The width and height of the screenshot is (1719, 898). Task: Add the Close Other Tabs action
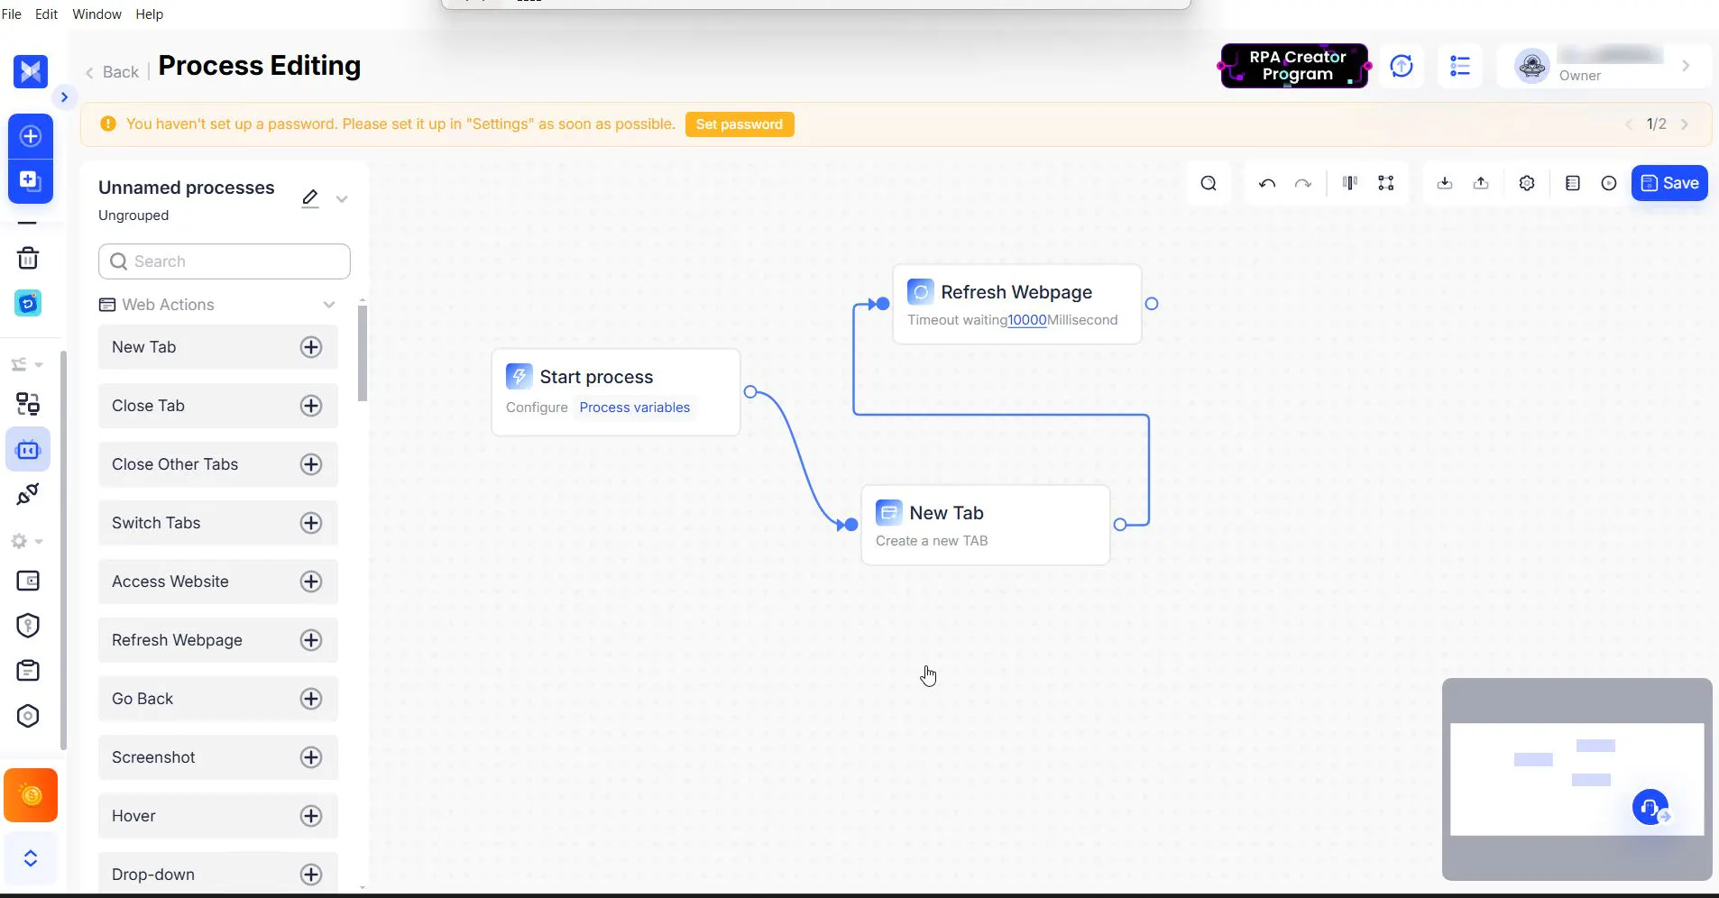[311, 464]
